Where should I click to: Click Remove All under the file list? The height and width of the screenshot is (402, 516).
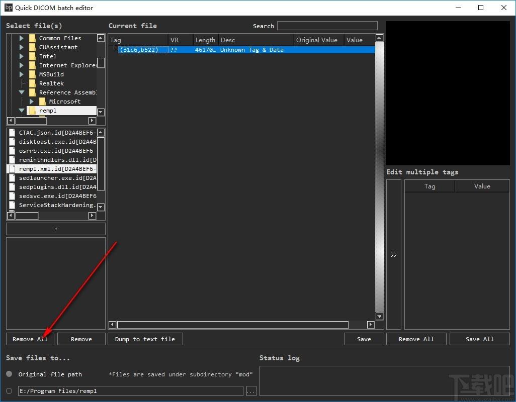(x=30, y=339)
